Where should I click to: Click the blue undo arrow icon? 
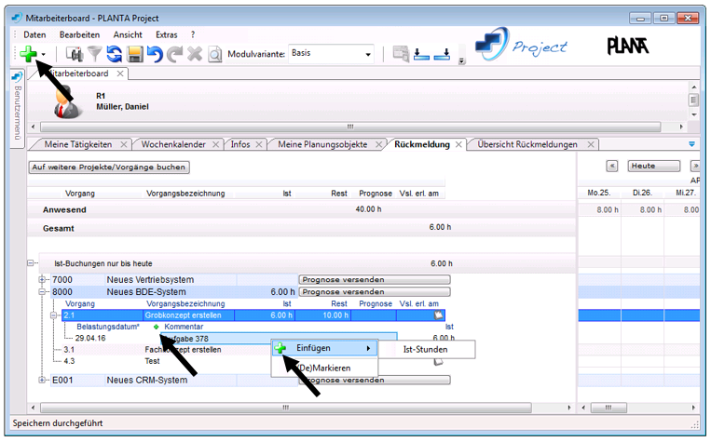click(x=155, y=54)
